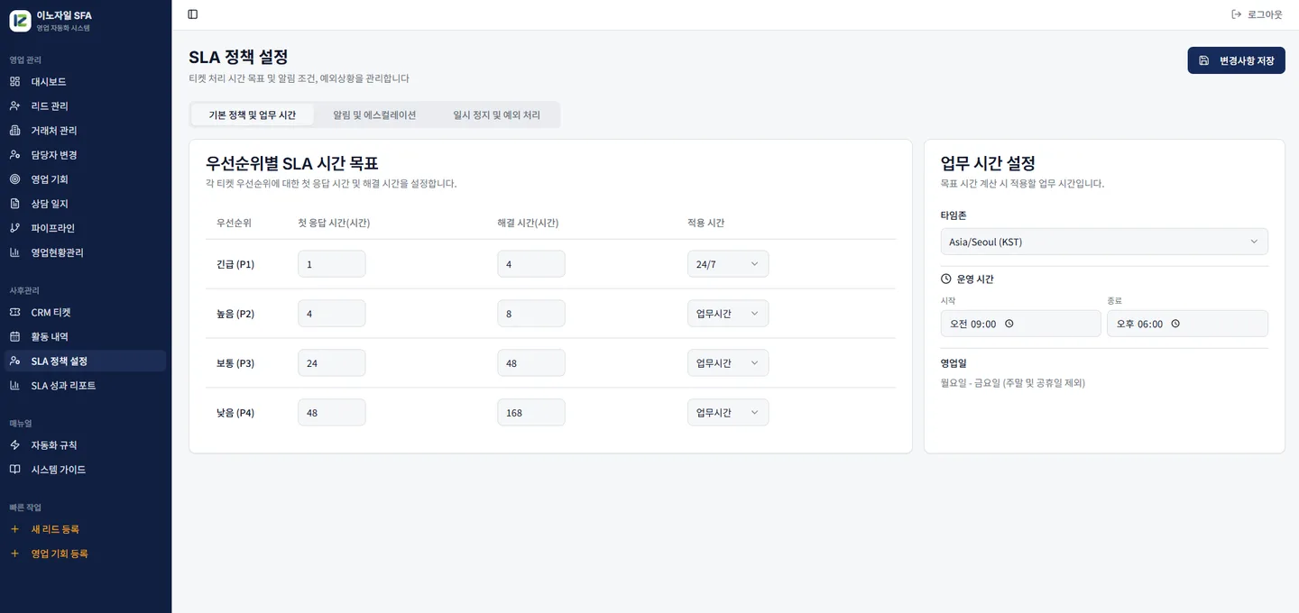Go to 거래처 관리 menu
Viewport: 1299px width, 613px height.
[86, 130]
